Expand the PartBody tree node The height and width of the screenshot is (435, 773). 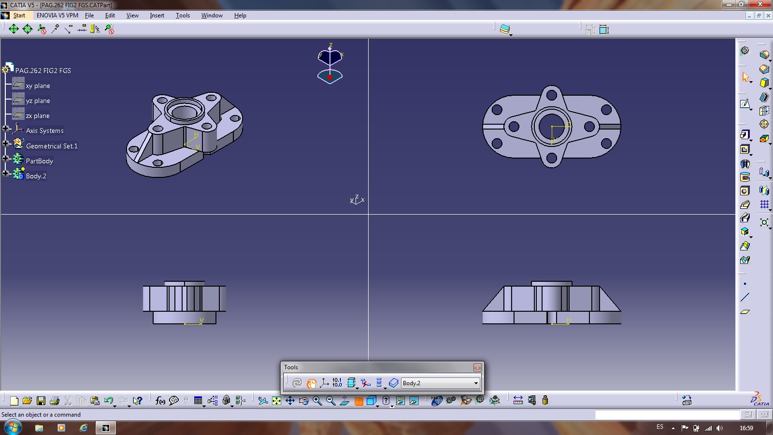coord(5,159)
